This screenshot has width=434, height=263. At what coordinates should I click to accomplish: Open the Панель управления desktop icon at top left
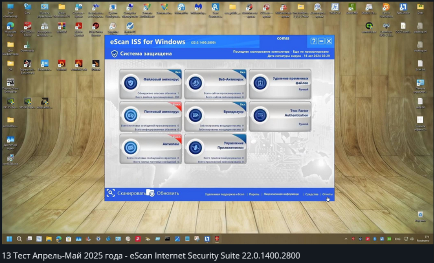point(44,7)
